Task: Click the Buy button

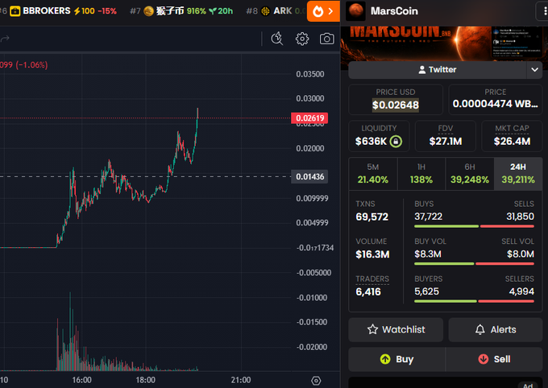Action: tap(396, 359)
